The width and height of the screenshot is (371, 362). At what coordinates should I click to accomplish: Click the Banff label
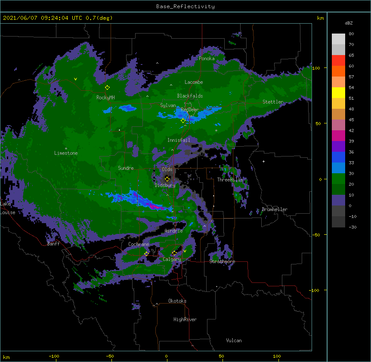[53, 244]
